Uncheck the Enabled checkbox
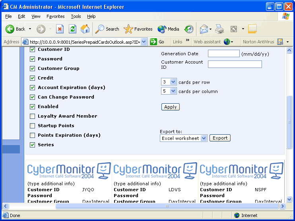The image size is (295, 221). (32, 107)
